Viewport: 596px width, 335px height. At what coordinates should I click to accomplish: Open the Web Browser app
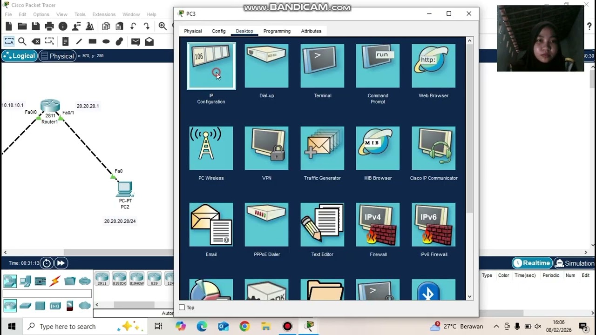point(433,66)
